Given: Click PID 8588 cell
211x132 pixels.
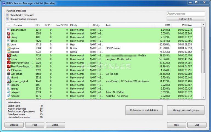Looking at the screenshot, I should coord(38,74).
